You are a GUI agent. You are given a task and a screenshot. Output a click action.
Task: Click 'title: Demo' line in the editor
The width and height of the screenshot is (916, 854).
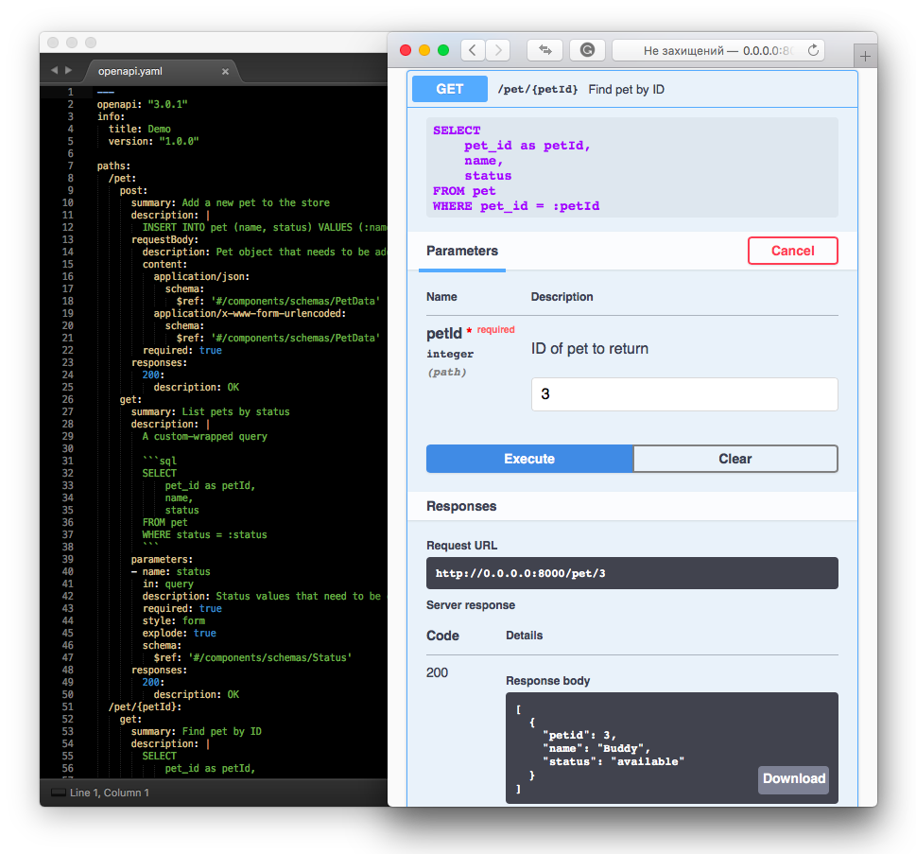click(x=140, y=130)
